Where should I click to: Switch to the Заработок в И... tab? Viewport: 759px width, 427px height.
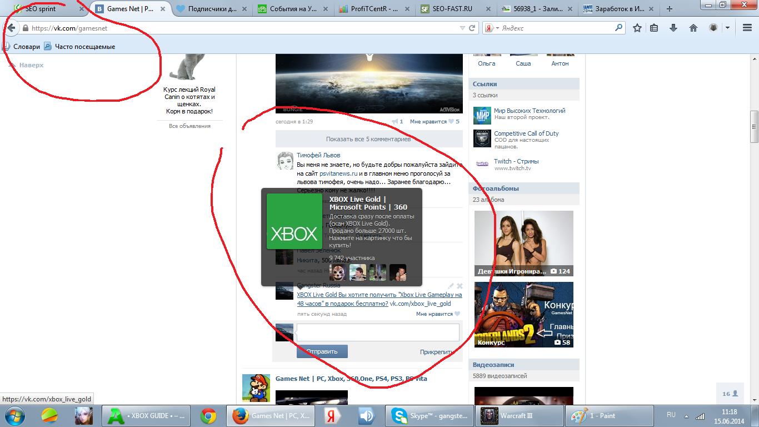617,9
